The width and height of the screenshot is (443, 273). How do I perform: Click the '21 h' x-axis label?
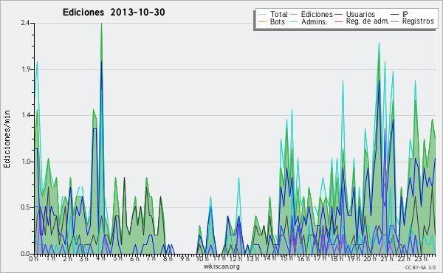click(386, 258)
